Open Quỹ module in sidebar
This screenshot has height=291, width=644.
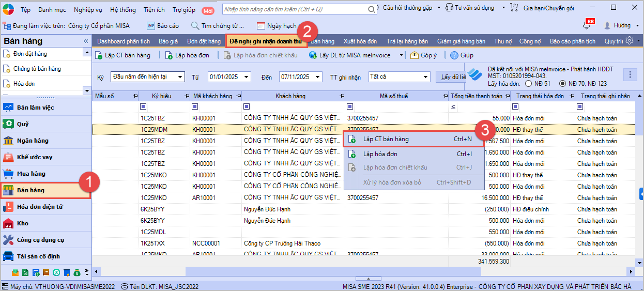pyautogui.click(x=23, y=124)
